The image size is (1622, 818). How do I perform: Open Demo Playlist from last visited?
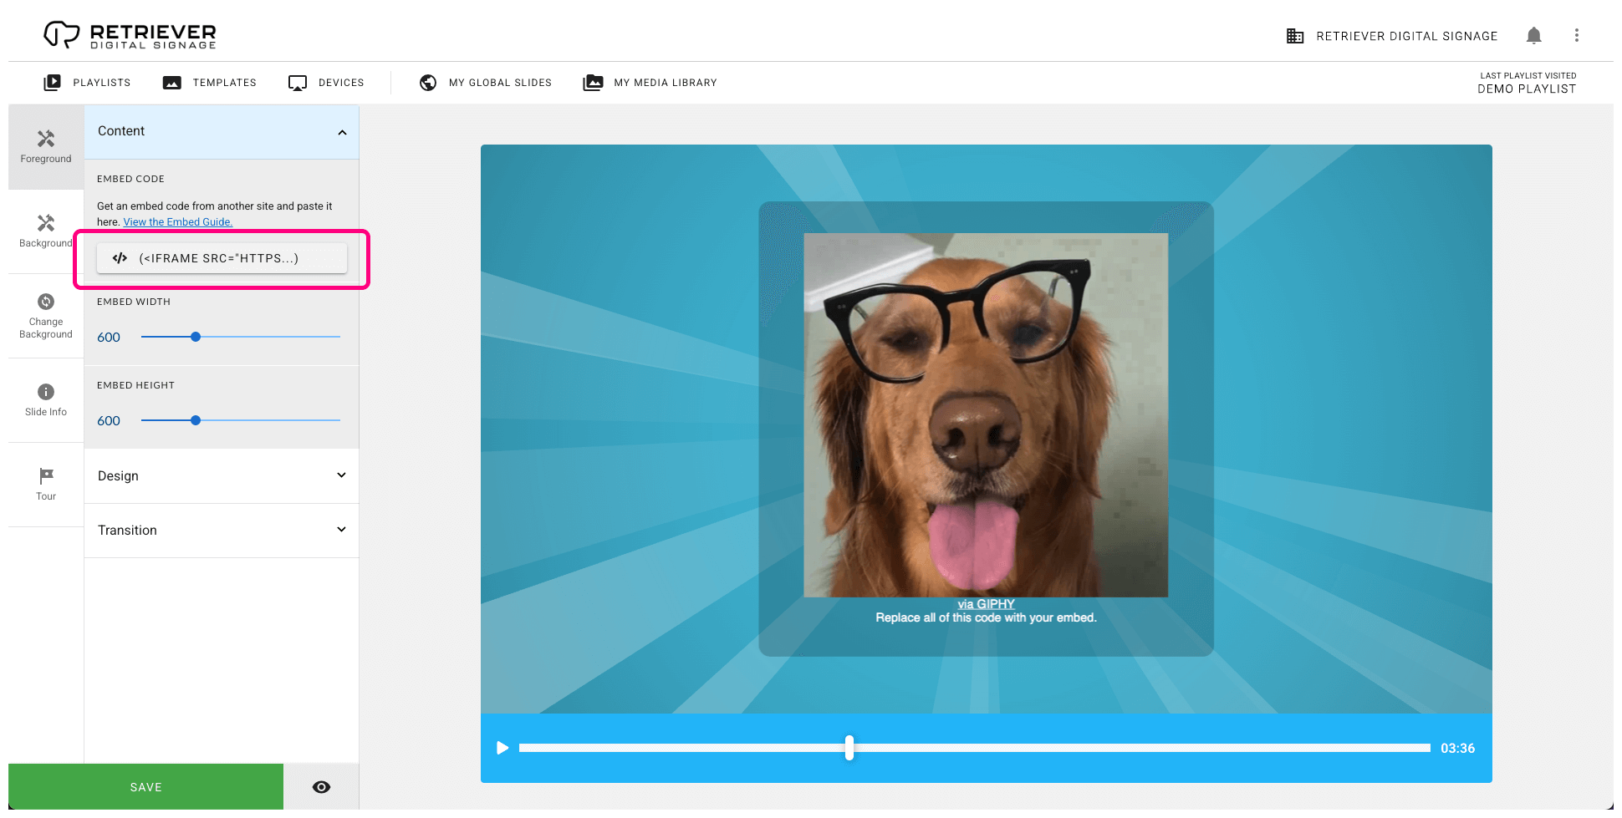pyautogui.click(x=1525, y=89)
